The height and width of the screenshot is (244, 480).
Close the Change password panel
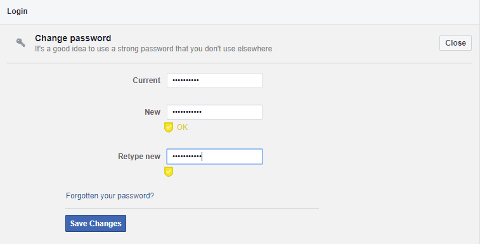(x=455, y=43)
